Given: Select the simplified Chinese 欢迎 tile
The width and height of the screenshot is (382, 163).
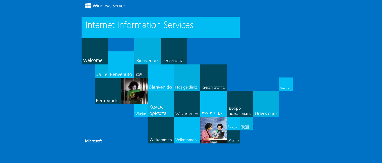Looking at the screenshot, I should point(246,124).
